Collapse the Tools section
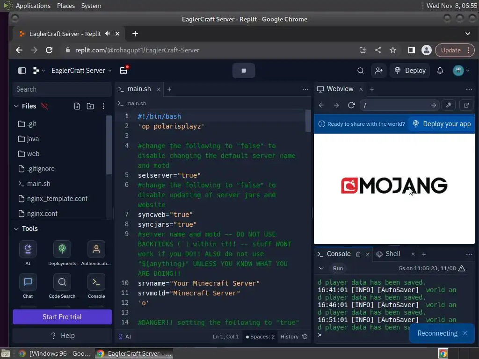Viewport: 479px width, 359px height. pyautogui.click(x=16, y=229)
